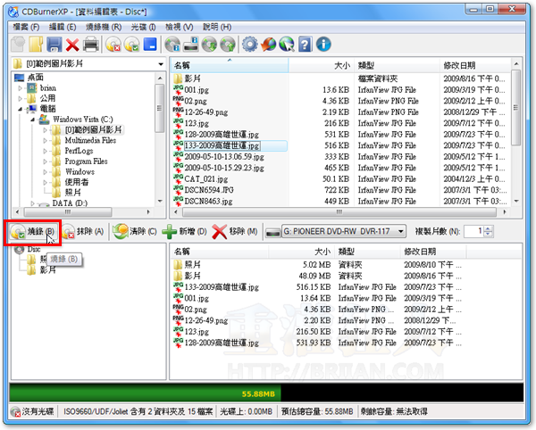Click the disc information toolbar icon

[x=172, y=45]
